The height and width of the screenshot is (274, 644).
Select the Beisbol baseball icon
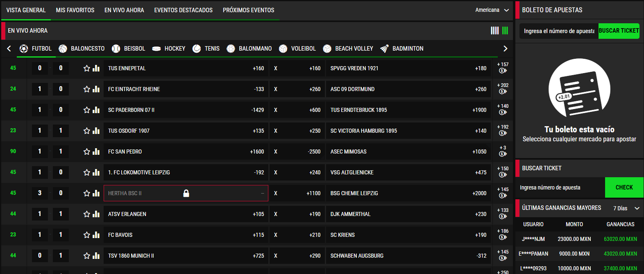(x=116, y=49)
